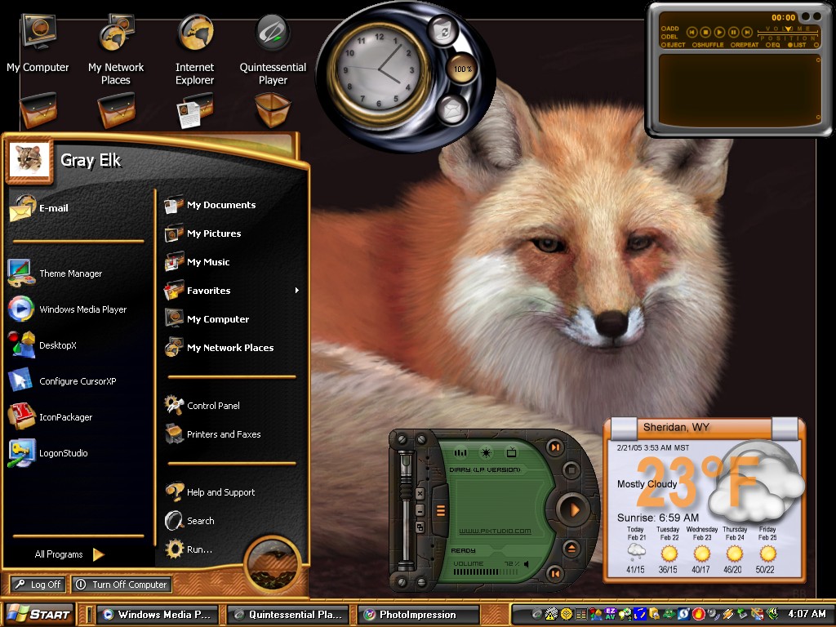Open Quintessential Player desktop icon
The width and height of the screenshot is (836, 627).
tap(273, 50)
